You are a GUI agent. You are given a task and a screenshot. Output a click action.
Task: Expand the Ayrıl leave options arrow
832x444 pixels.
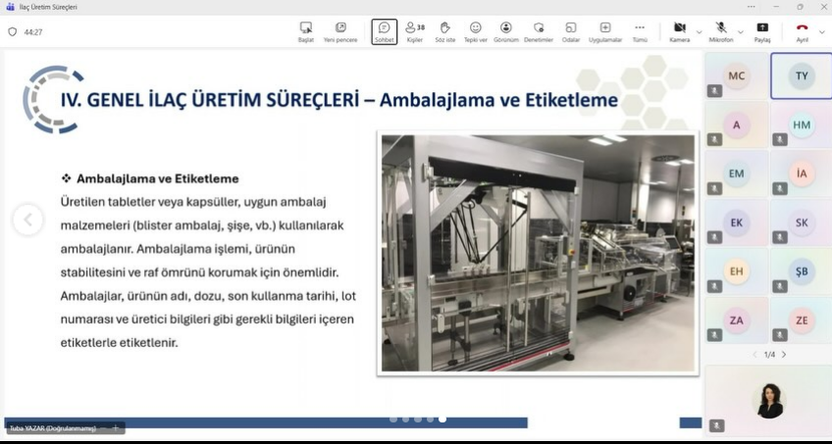pos(821,31)
